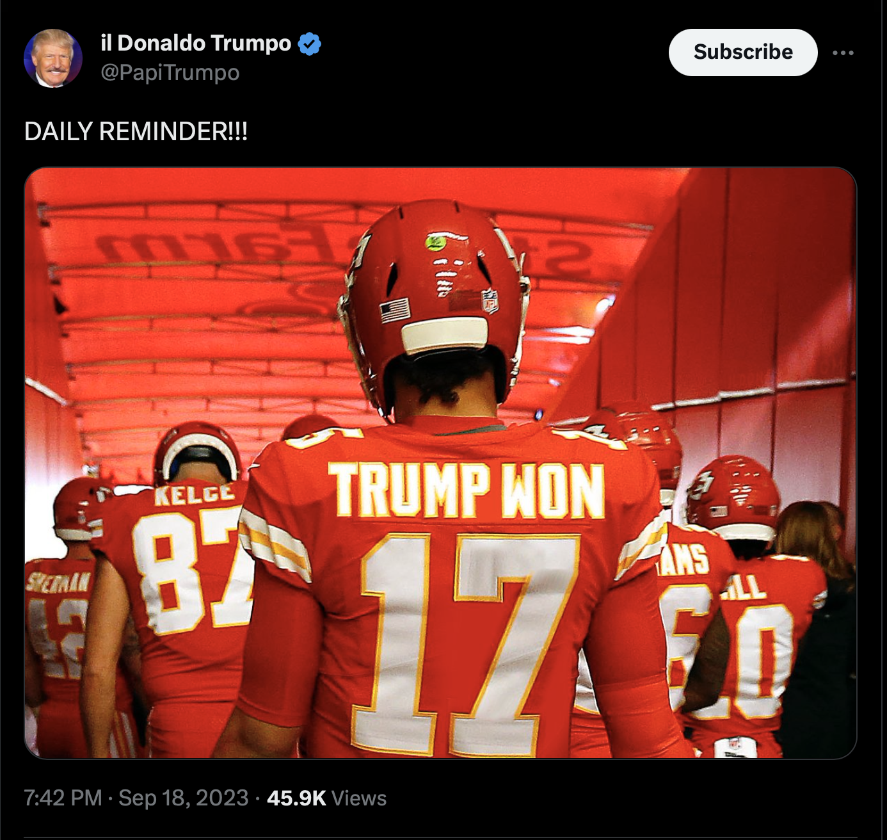The width and height of the screenshot is (887, 840).
Task: Select the DAILY REMINDER!!! post text
Action: point(136,131)
